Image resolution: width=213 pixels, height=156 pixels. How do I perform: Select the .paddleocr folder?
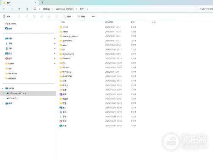66,40
